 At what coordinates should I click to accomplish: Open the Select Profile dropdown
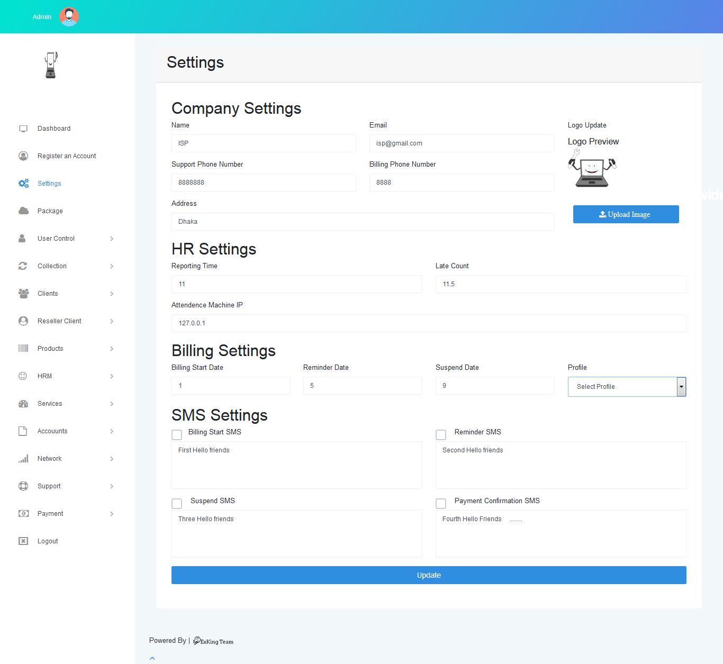tap(627, 387)
